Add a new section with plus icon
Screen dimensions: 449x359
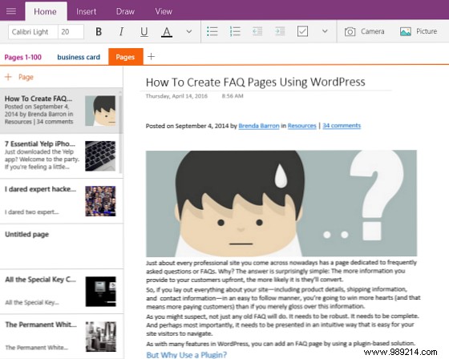click(x=152, y=57)
